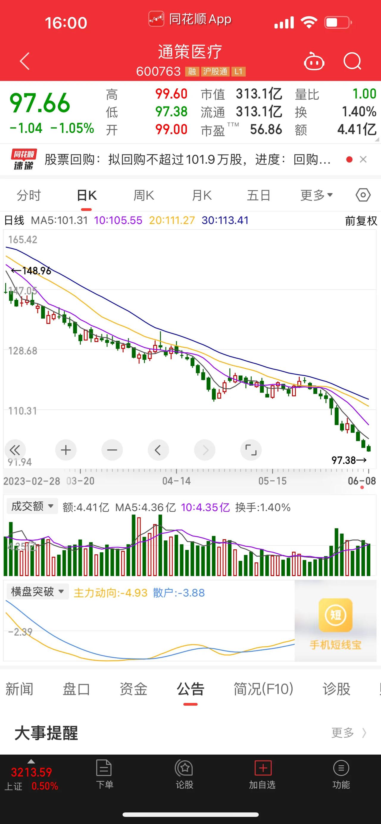The width and height of the screenshot is (381, 824).
Task: Tap the 148.96 high price annotation
Action: [31, 271]
